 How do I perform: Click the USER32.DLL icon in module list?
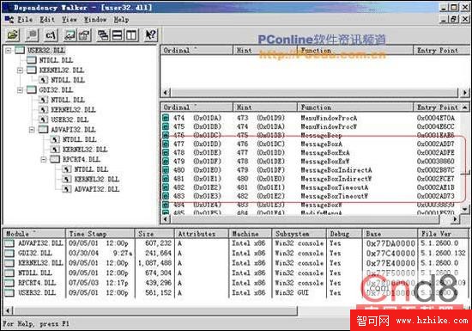9,292
